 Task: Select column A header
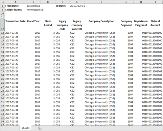click(16, 2)
